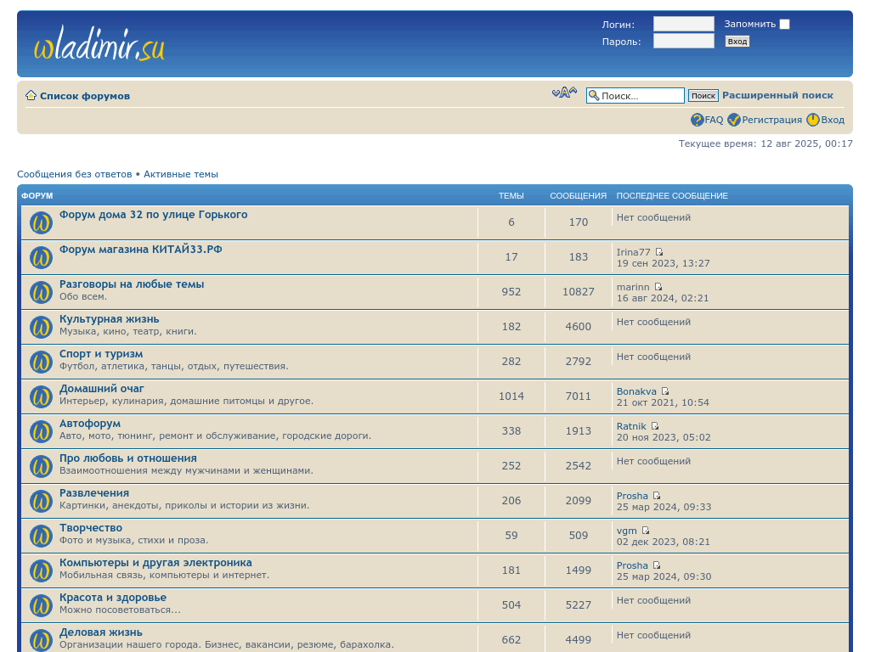View latest post icon next to Irina77
870x652 pixels.
click(659, 252)
